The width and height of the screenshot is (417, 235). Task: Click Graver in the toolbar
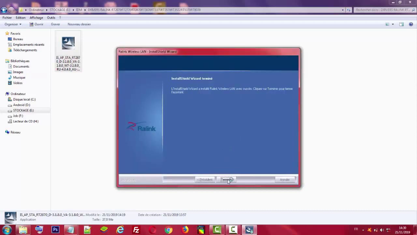click(x=55, y=24)
